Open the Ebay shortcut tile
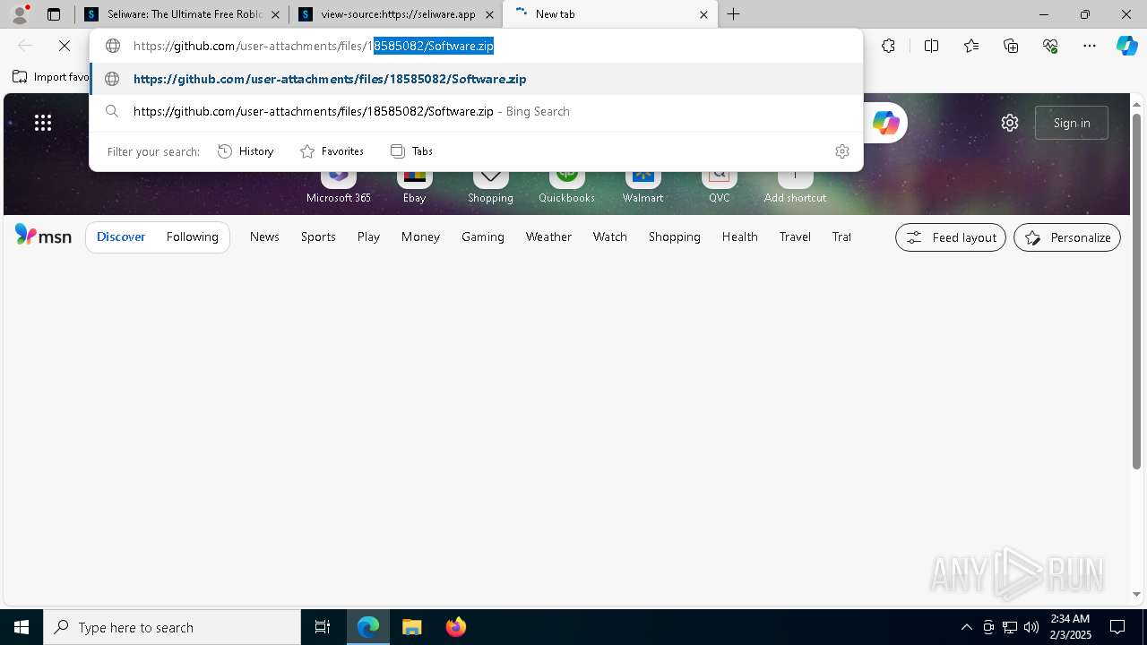The height and width of the screenshot is (645, 1147). pos(414,185)
